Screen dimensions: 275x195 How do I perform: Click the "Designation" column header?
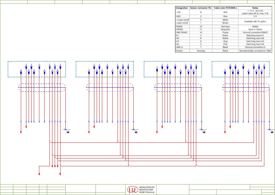pos(182,8)
